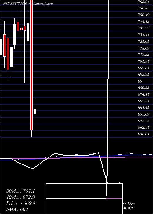Click the 705.97 price label
Image resolution: width=153 pixels, height=214 pixels.
tap(144, 61)
